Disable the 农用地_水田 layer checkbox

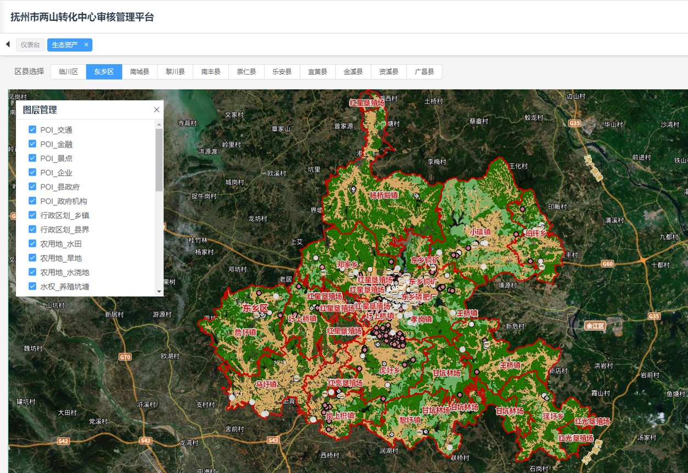[x=32, y=244]
